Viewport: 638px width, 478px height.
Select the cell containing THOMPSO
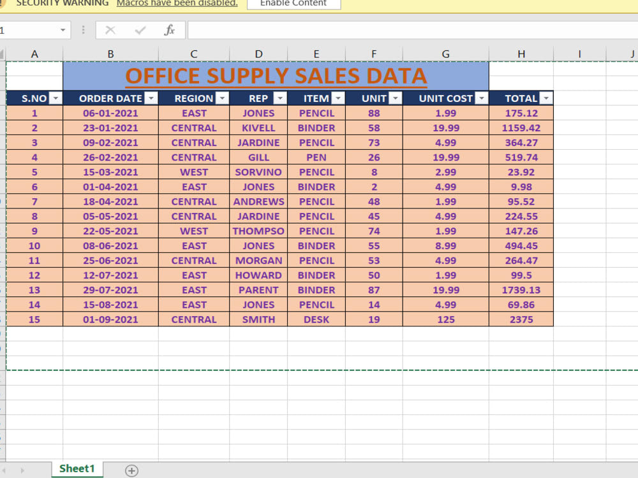pyautogui.click(x=258, y=231)
